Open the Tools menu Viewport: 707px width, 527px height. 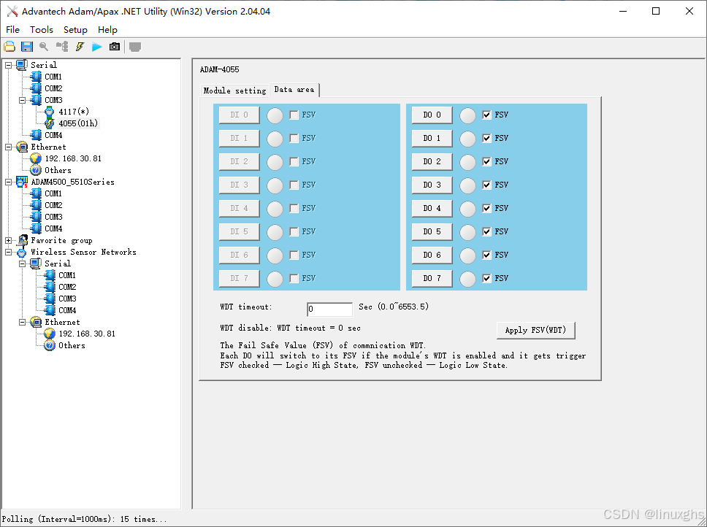point(42,30)
